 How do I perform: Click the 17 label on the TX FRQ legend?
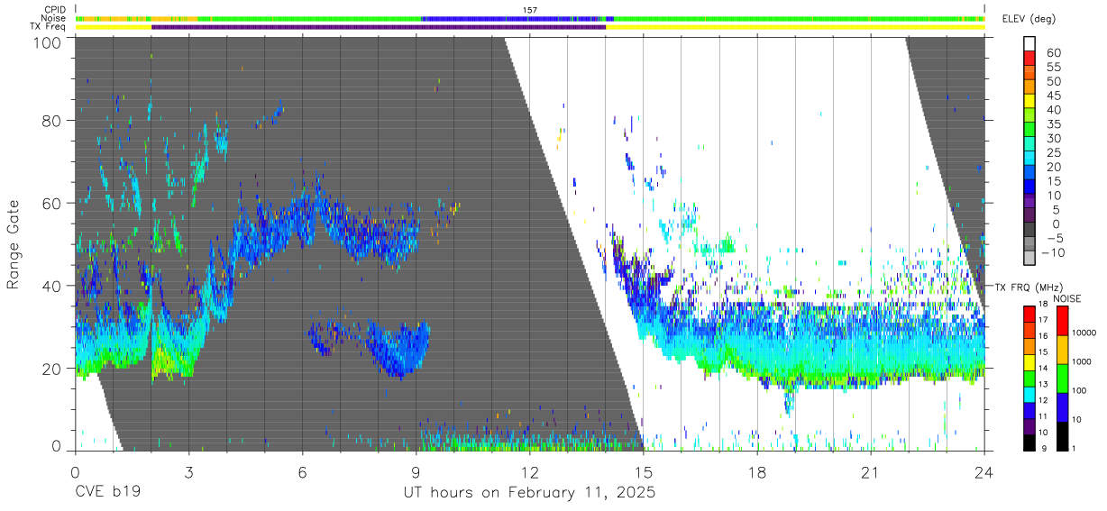click(x=1043, y=320)
